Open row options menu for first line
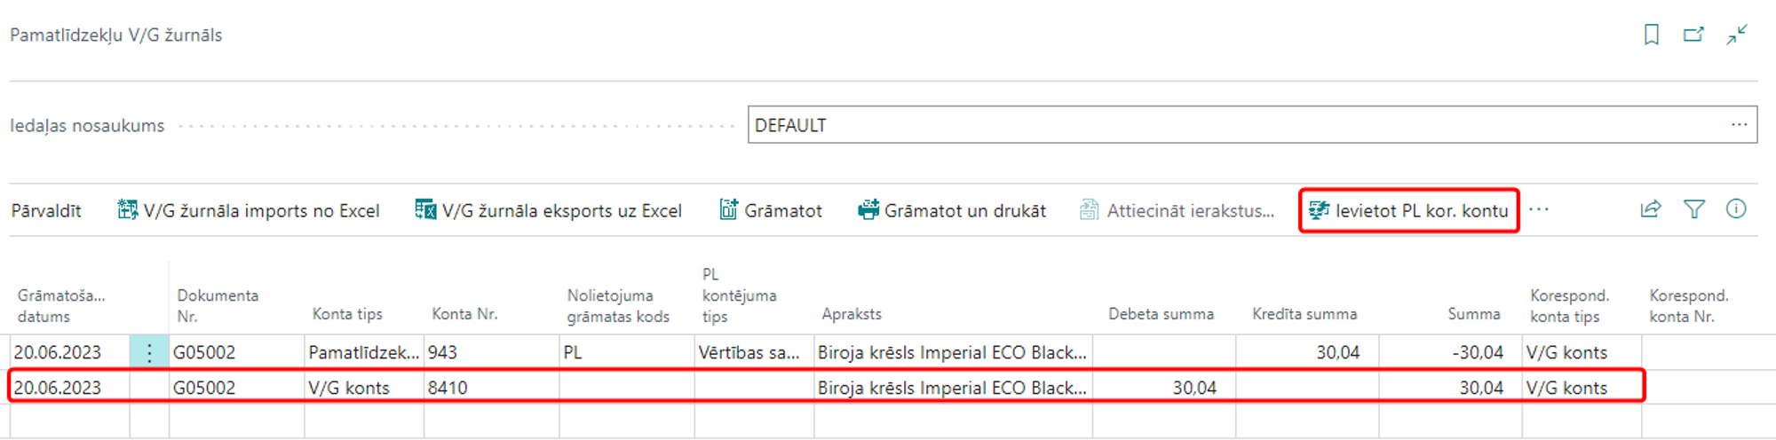The image size is (1776, 440). click(149, 352)
